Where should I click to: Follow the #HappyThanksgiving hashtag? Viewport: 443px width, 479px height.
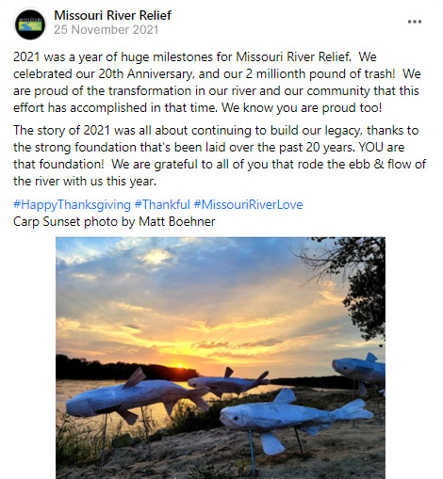pyautogui.click(x=72, y=204)
